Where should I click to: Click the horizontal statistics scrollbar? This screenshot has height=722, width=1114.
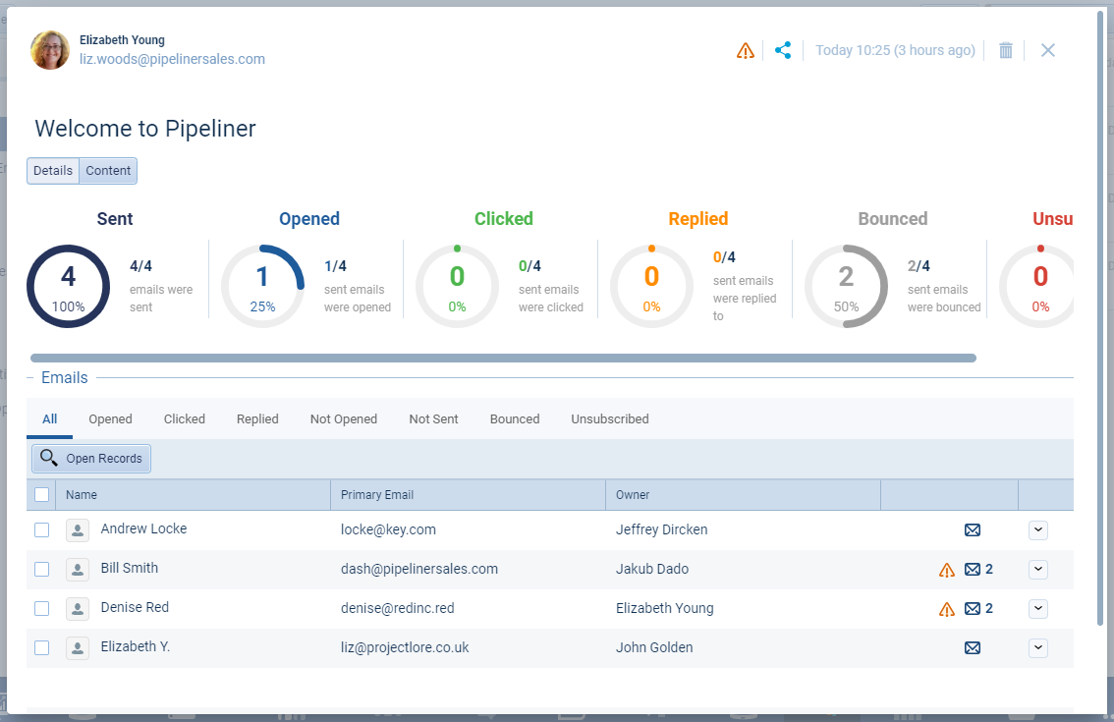tap(503, 359)
